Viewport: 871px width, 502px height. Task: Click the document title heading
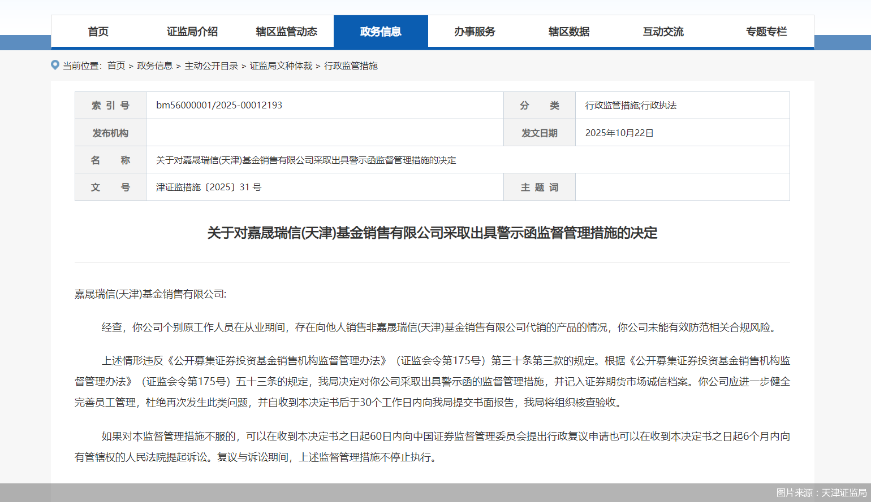432,233
